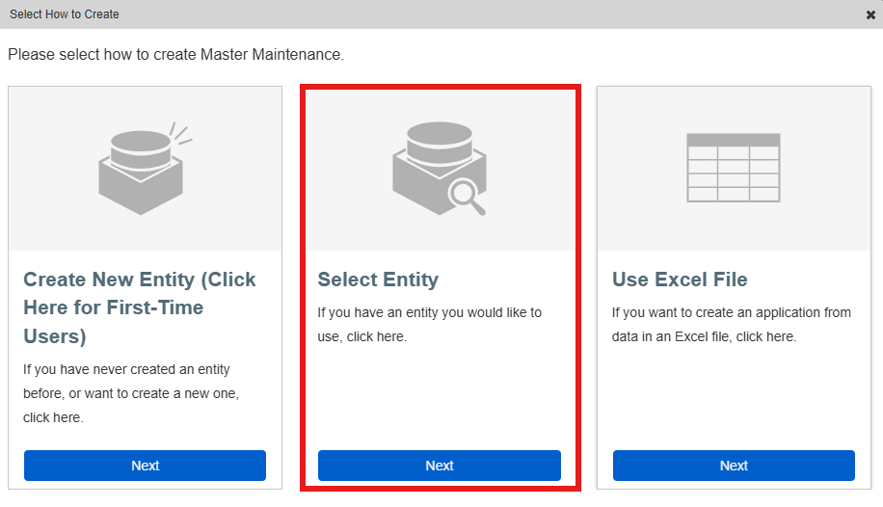Image resolution: width=883 pixels, height=507 pixels.
Task: Click Next under Create New Entity
Action: 145,466
